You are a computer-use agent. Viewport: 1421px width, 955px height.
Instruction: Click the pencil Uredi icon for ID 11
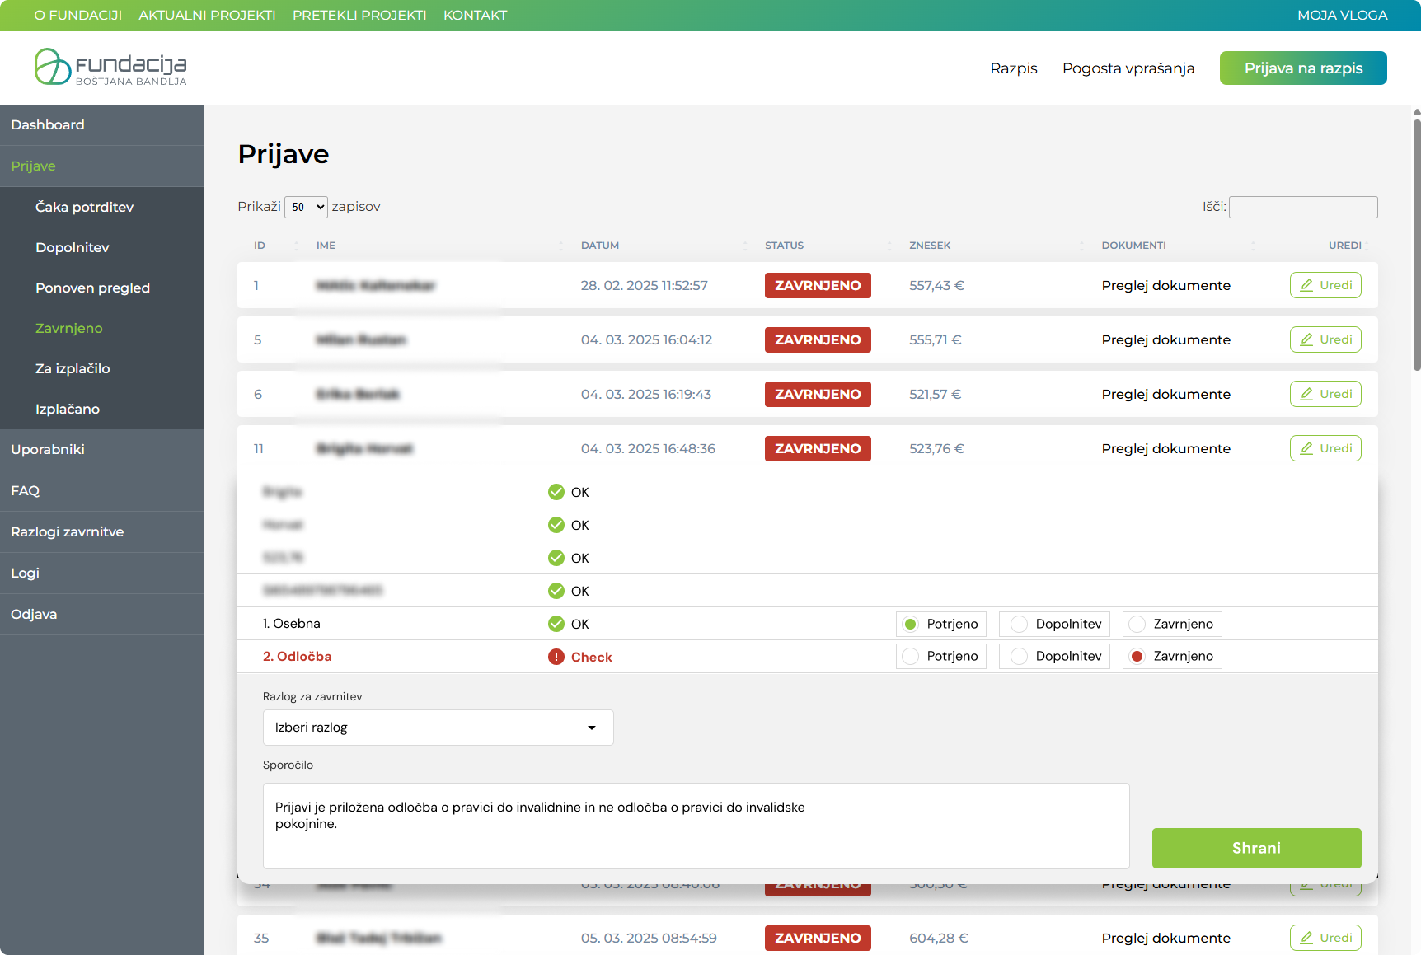(1306, 448)
